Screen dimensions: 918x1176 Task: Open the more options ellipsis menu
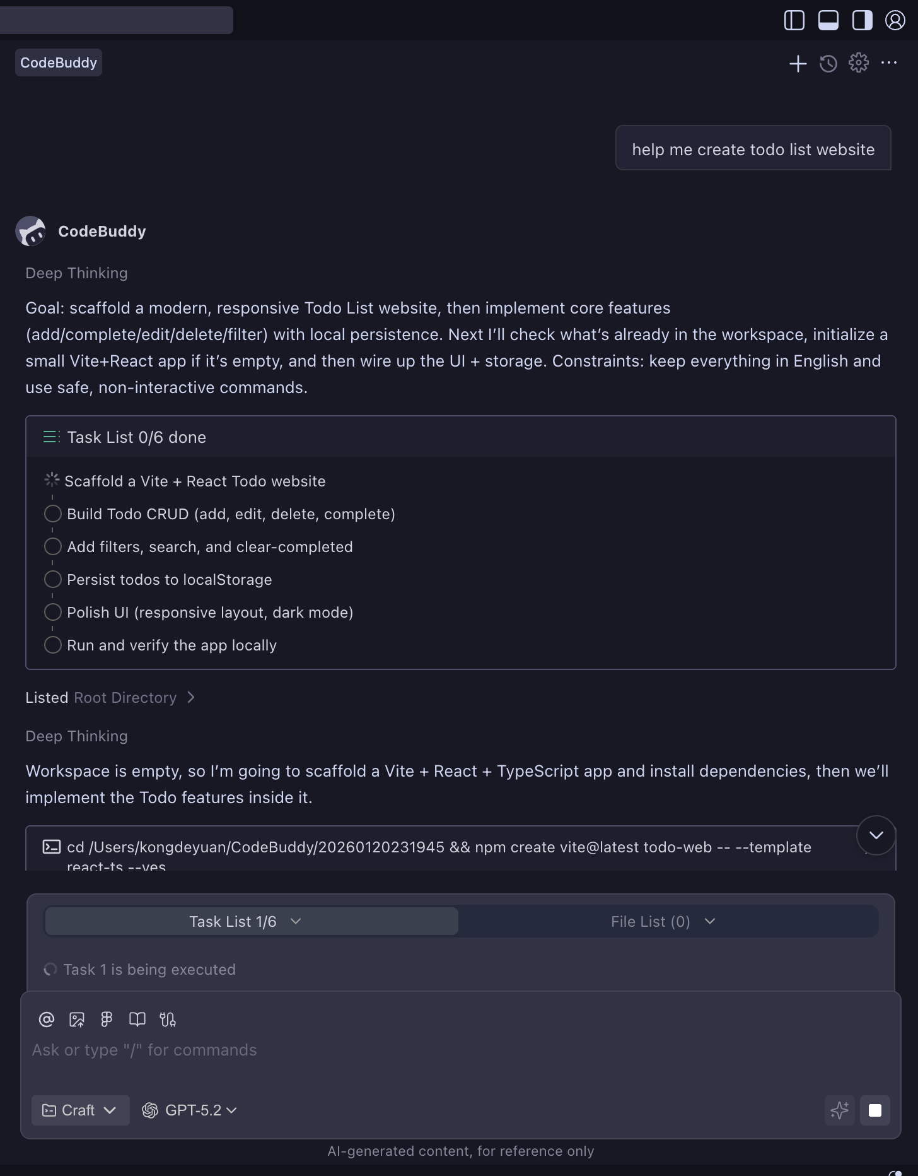(x=889, y=63)
